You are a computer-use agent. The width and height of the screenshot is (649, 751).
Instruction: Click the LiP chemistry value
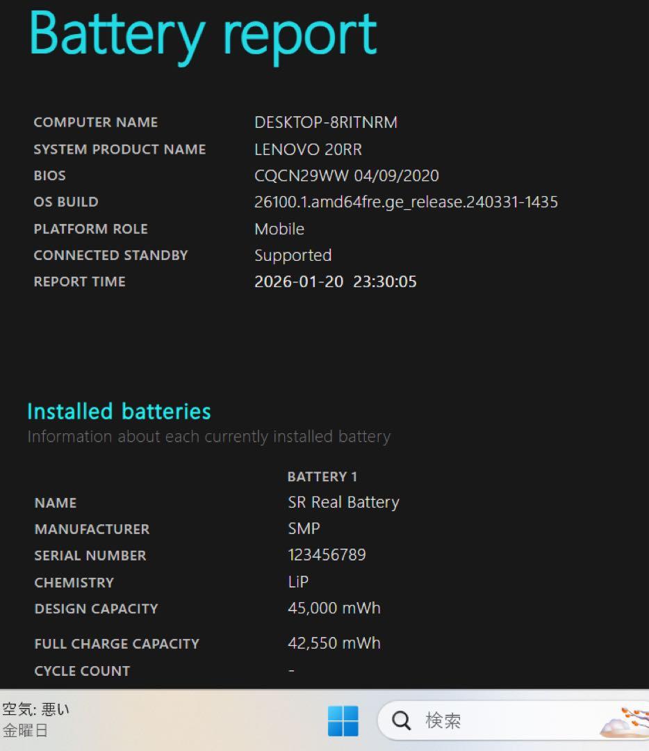(x=298, y=582)
